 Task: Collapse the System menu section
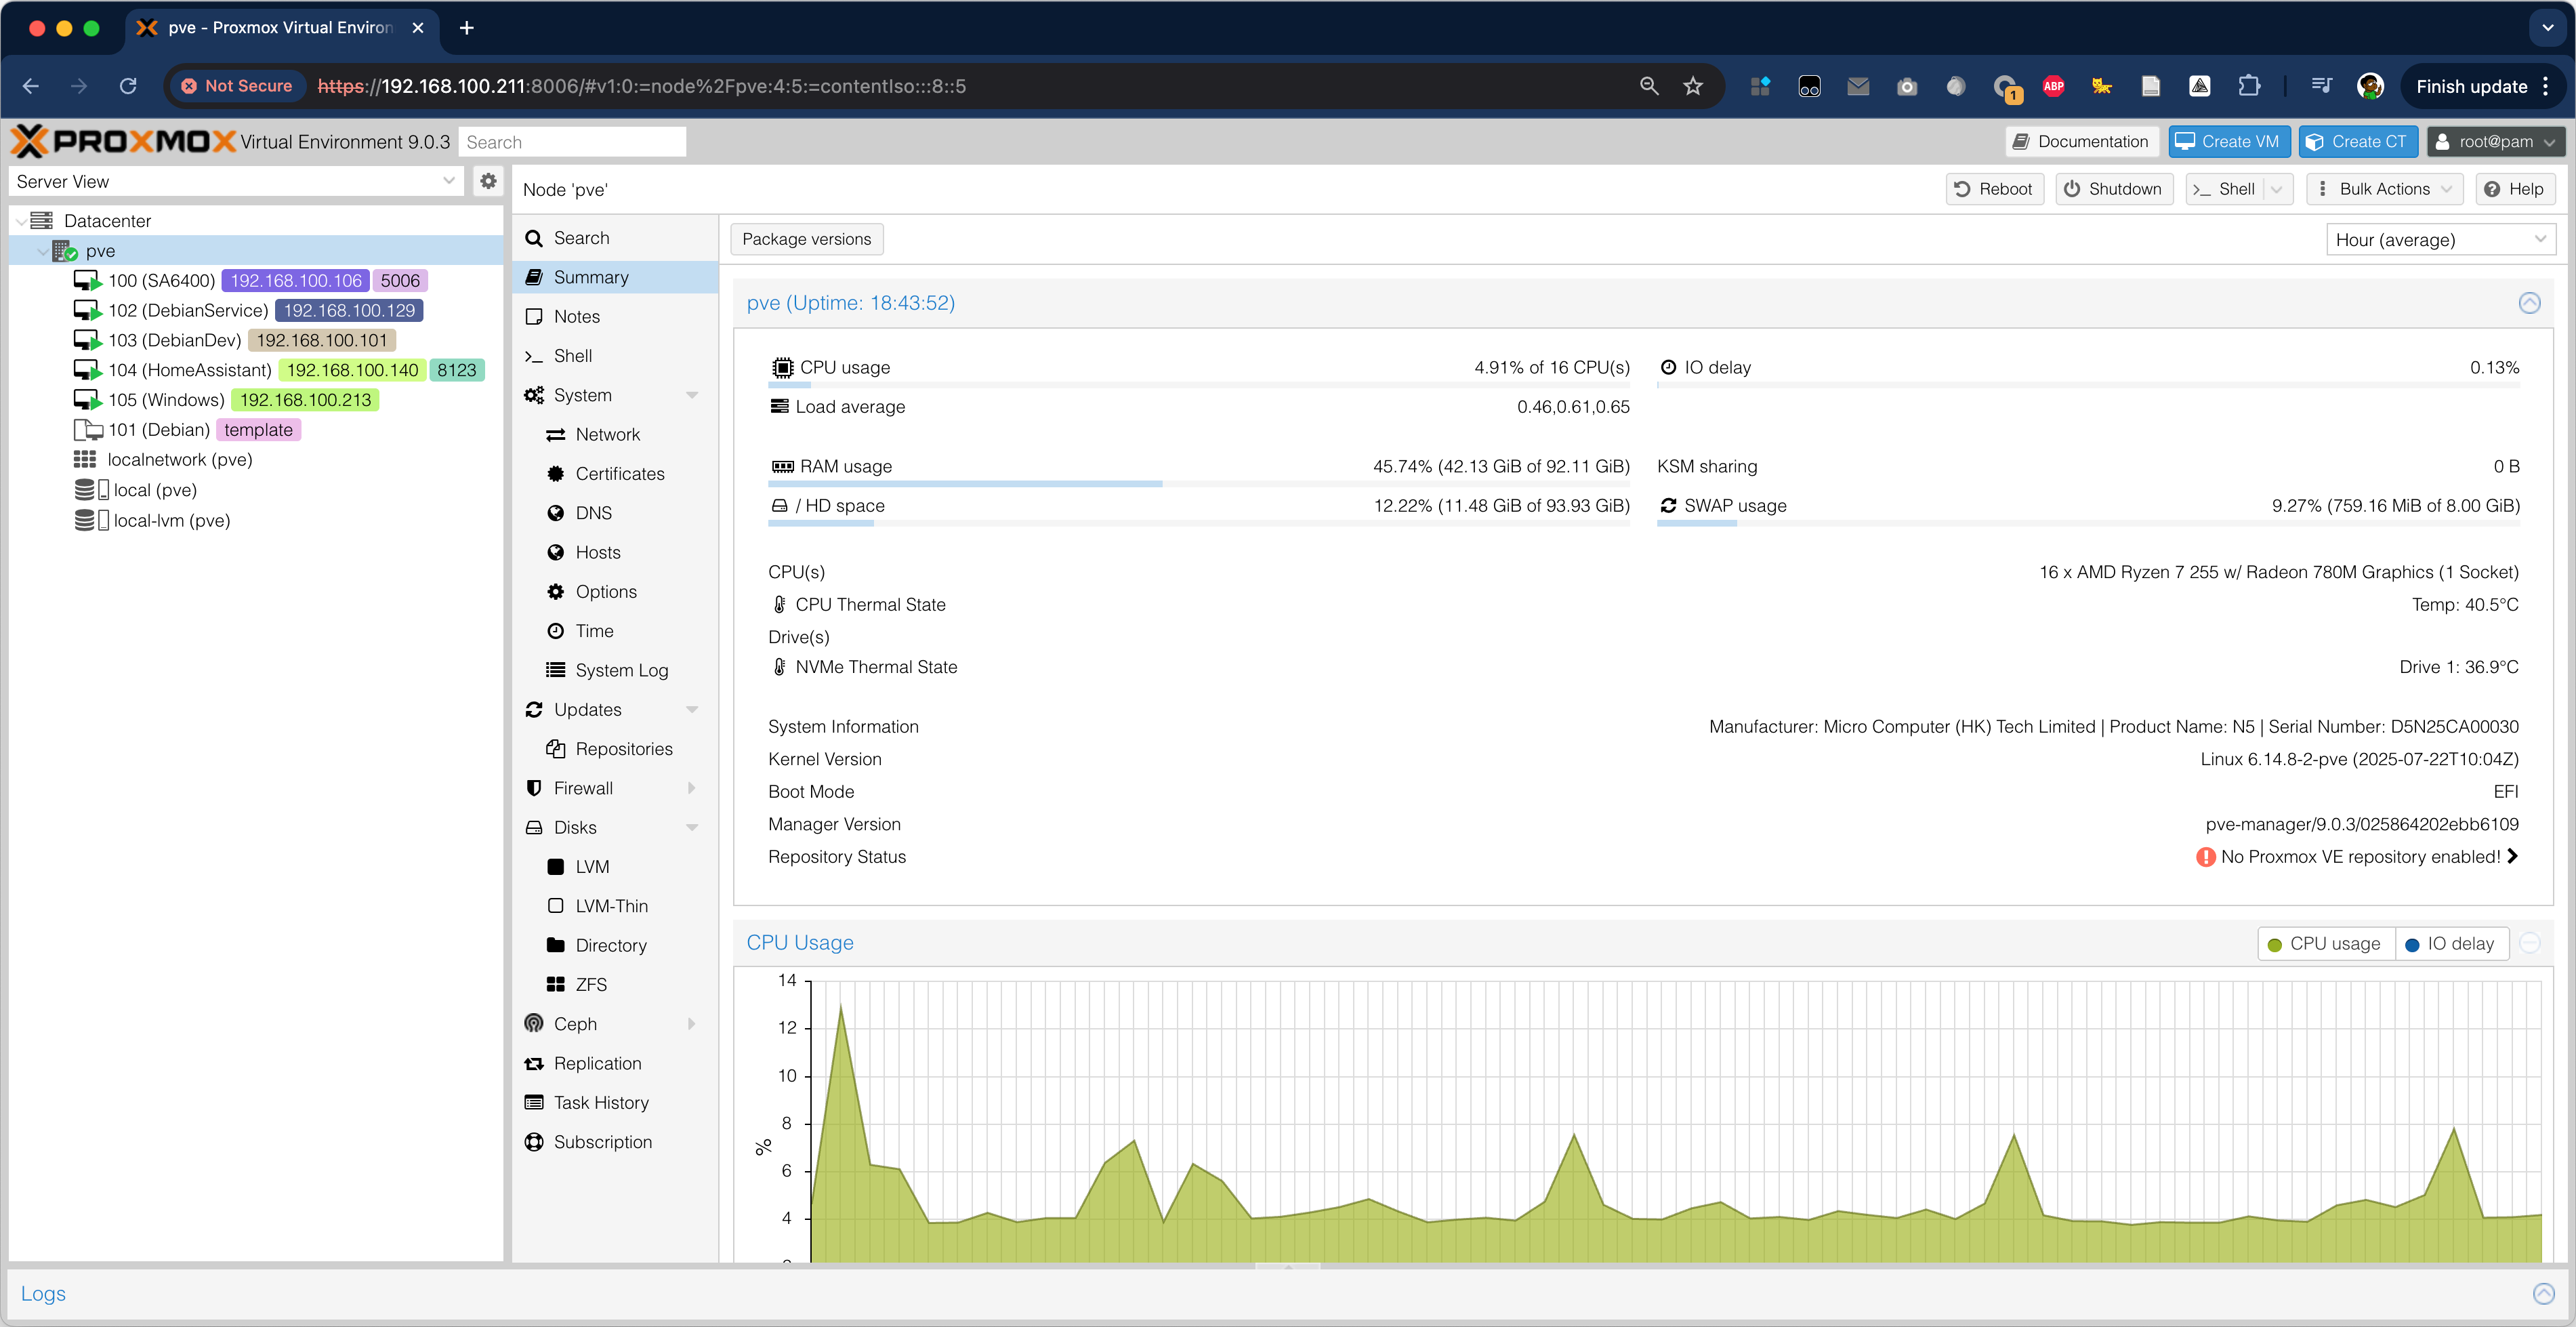point(692,395)
